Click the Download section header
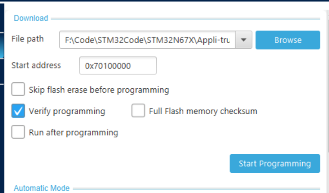 tap(31, 18)
